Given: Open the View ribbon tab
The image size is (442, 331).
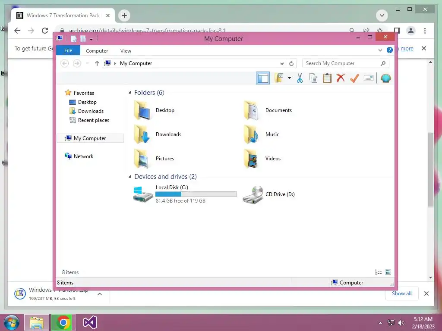Looking at the screenshot, I should point(126,51).
